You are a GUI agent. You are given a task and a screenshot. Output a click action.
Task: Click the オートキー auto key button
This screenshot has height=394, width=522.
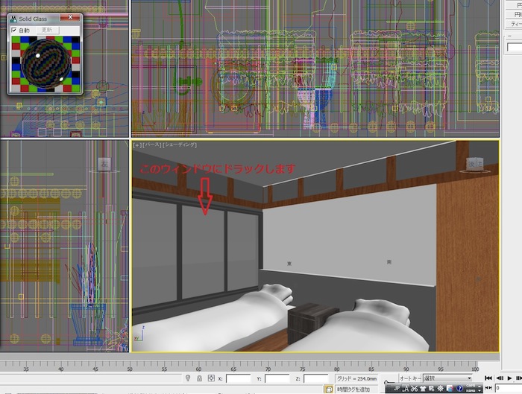410,378
